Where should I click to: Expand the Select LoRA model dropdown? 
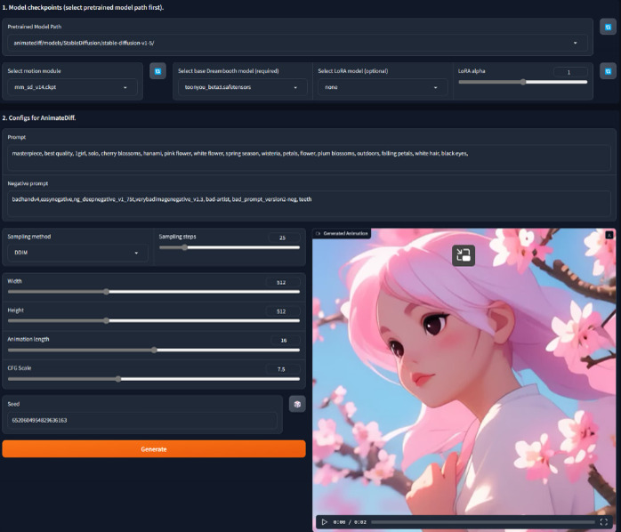(x=381, y=88)
